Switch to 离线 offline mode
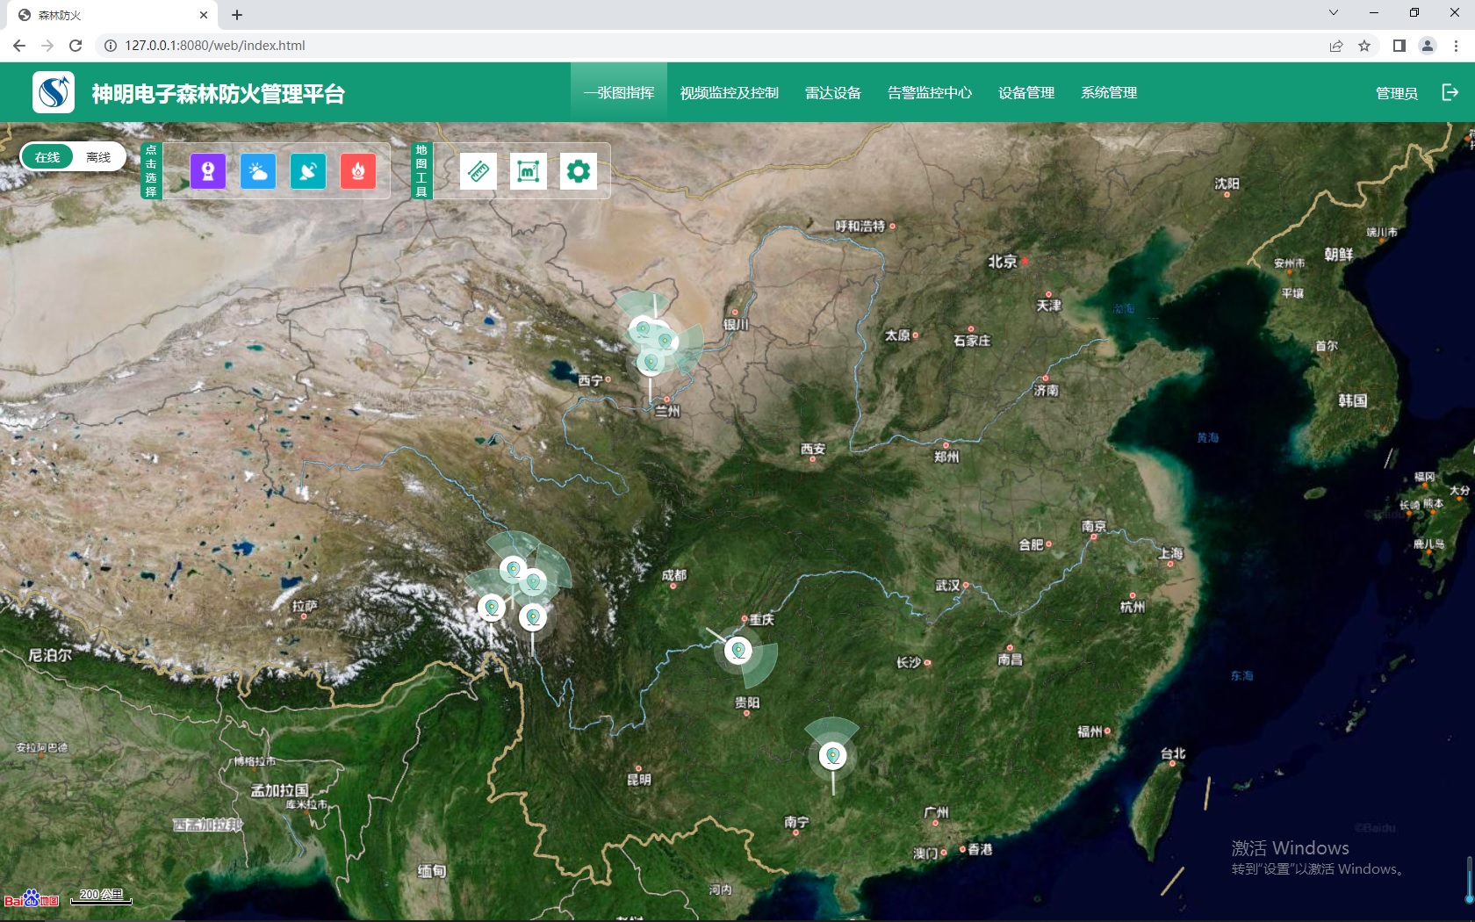The height and width of the screenshot is (922, 1475). [98, 157]
